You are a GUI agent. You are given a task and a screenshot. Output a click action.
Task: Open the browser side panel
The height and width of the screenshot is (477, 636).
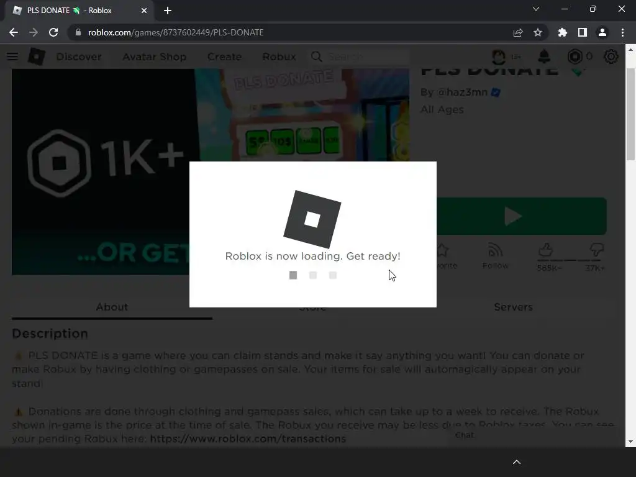(x=583, y=32)
